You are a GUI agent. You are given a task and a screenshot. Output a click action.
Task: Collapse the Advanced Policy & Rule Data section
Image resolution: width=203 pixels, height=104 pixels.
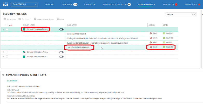(x=3, y=75)
